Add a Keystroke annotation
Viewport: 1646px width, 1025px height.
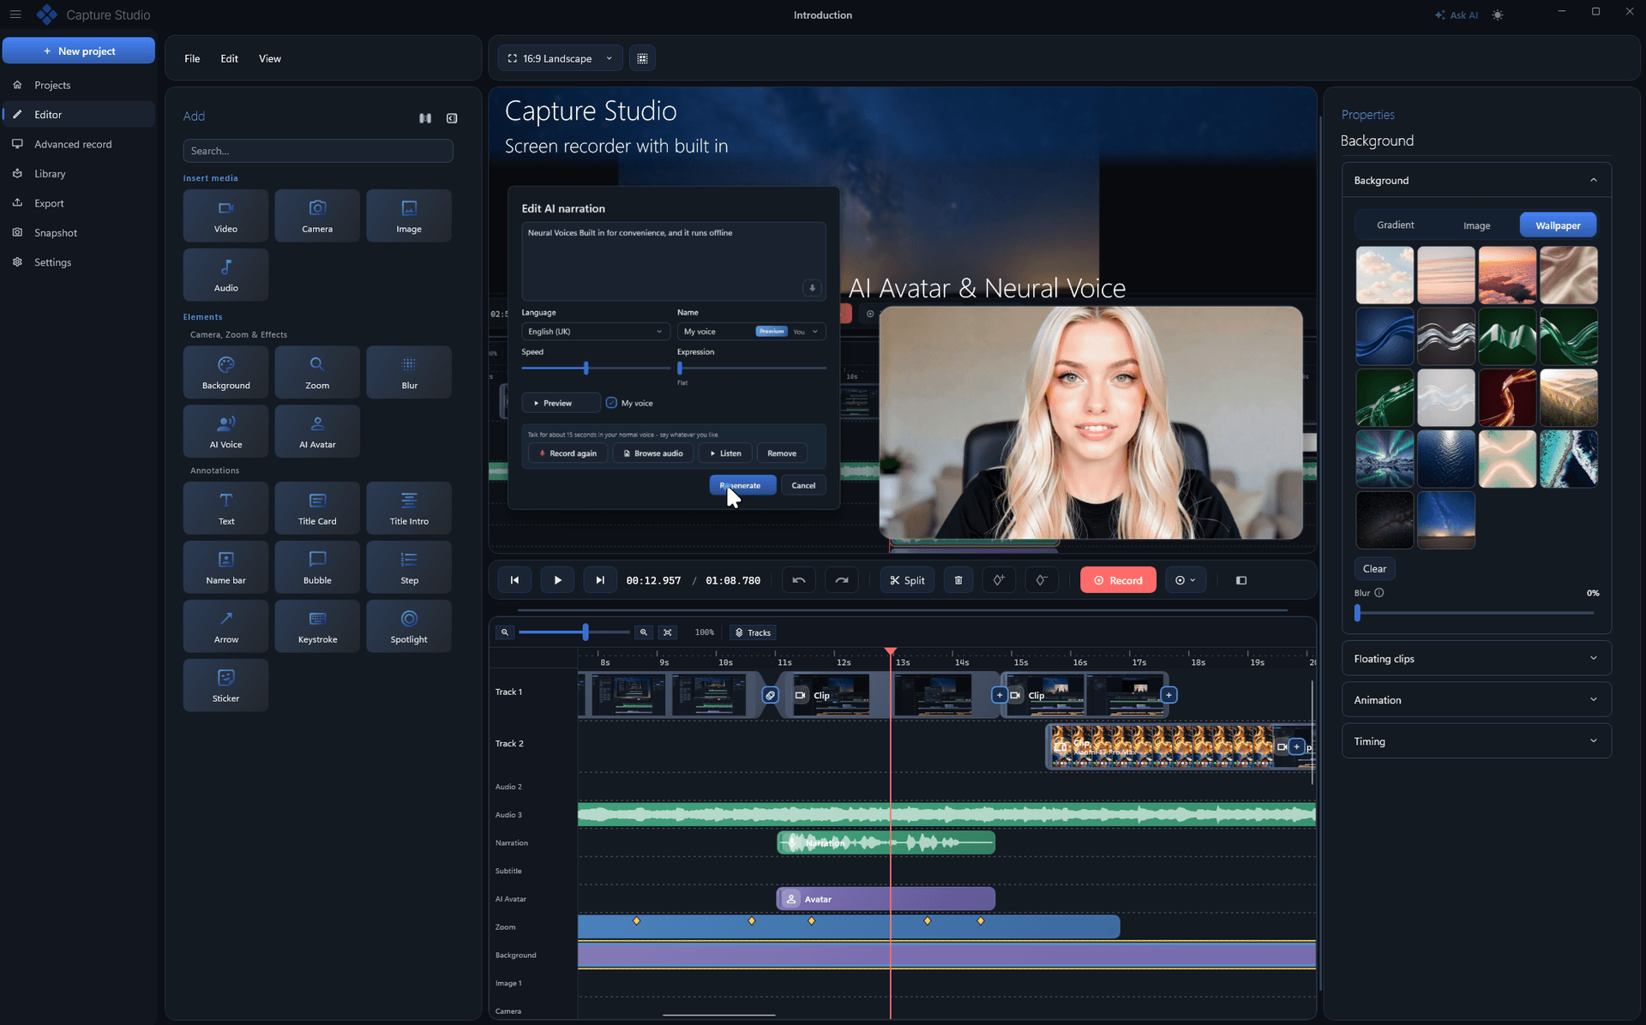point(317,626)
